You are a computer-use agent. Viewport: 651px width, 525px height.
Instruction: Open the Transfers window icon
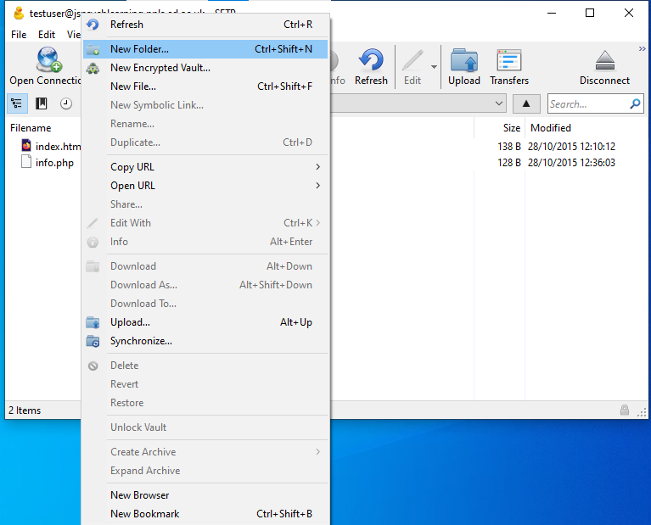coord(509,60)
